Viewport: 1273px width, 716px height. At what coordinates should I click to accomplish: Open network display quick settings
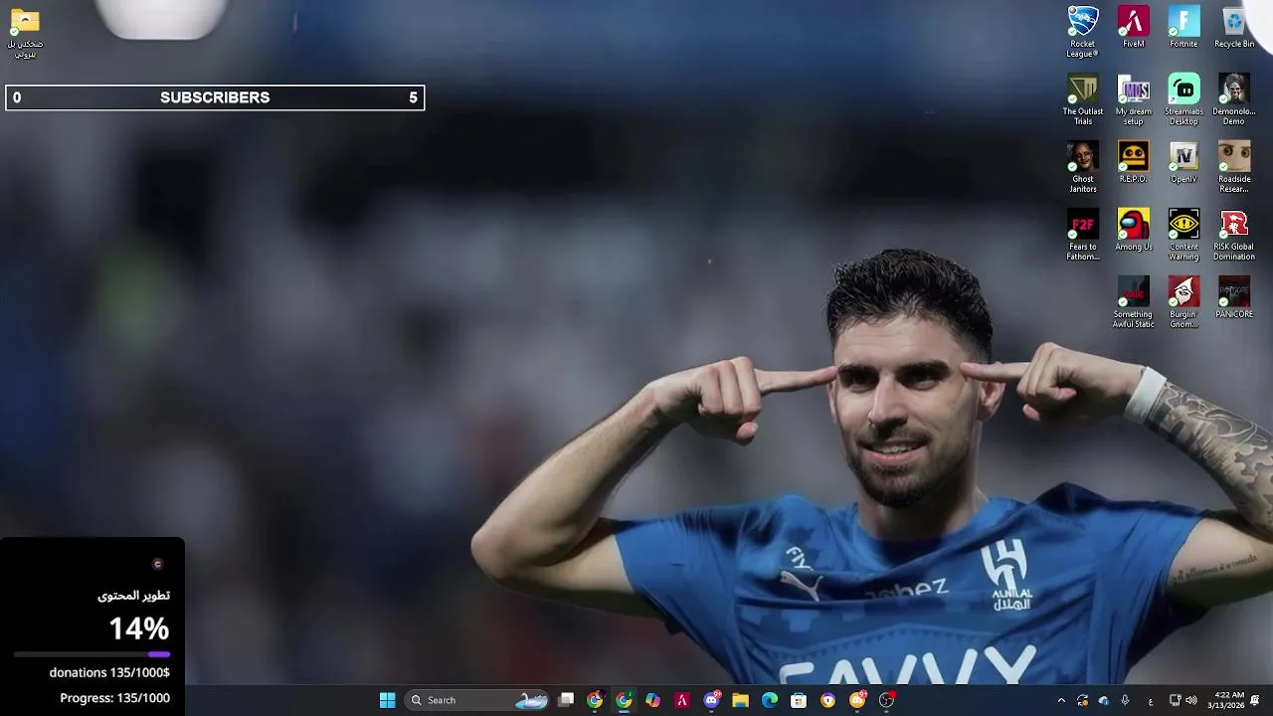coord(1175,700)
